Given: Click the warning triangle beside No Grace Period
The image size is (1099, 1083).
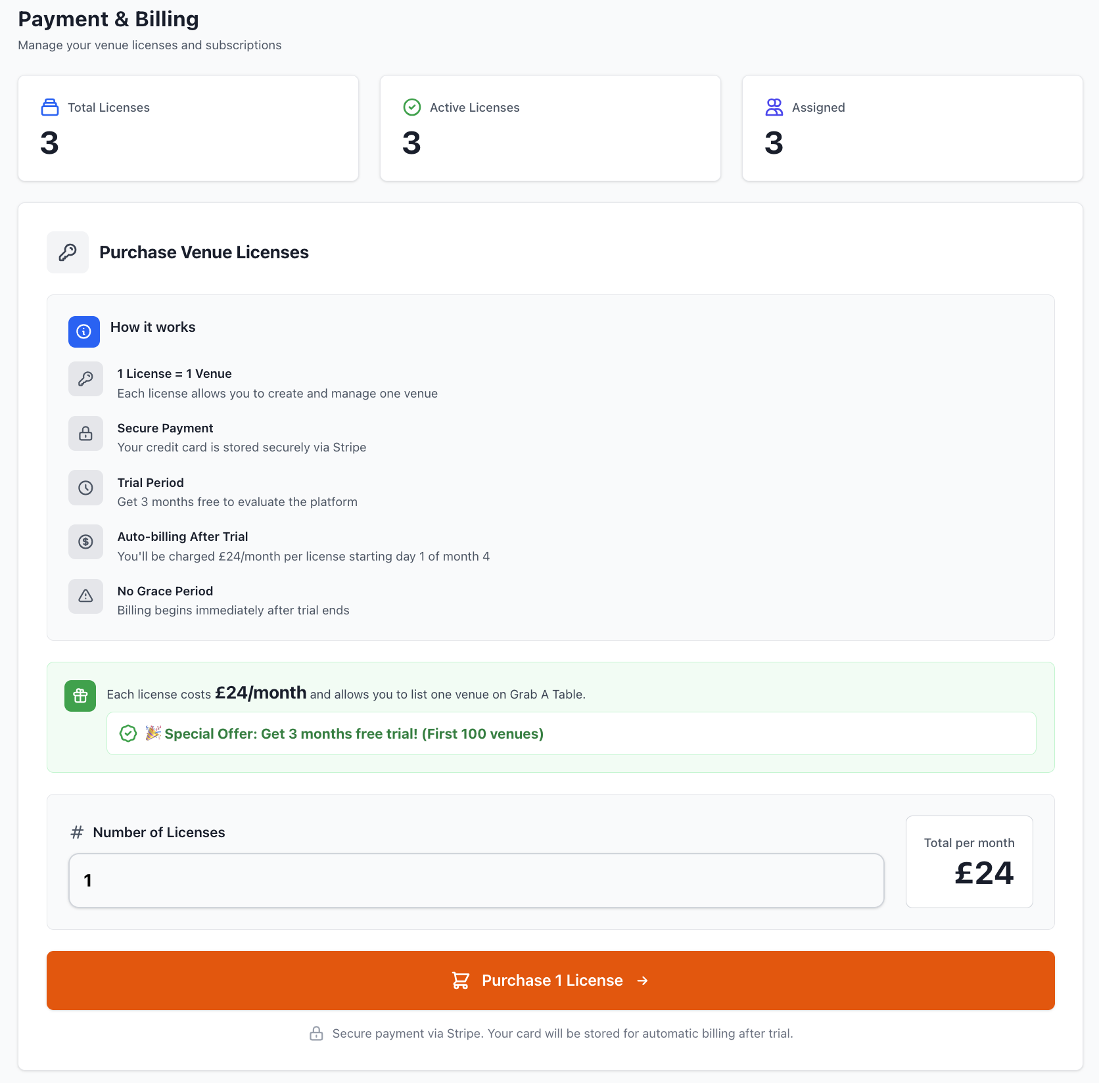Looking at the screenshot, I should [85, 596].
